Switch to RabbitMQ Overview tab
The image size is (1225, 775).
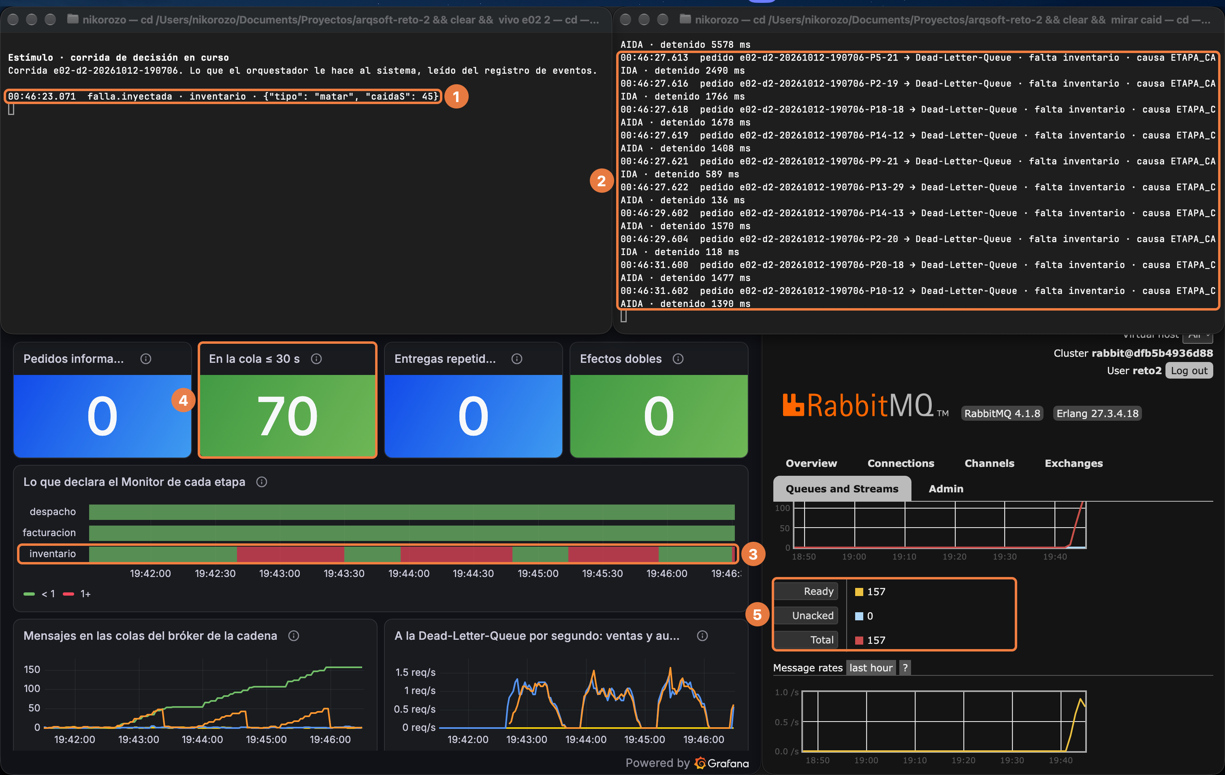[x=811, y=463]
